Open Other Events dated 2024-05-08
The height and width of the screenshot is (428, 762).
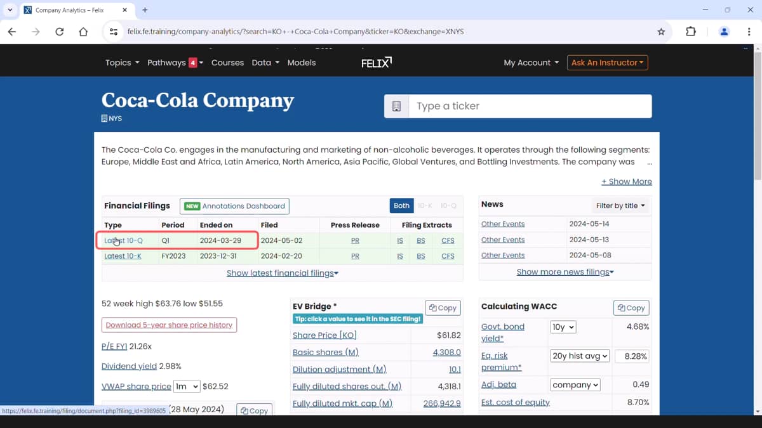503,255
